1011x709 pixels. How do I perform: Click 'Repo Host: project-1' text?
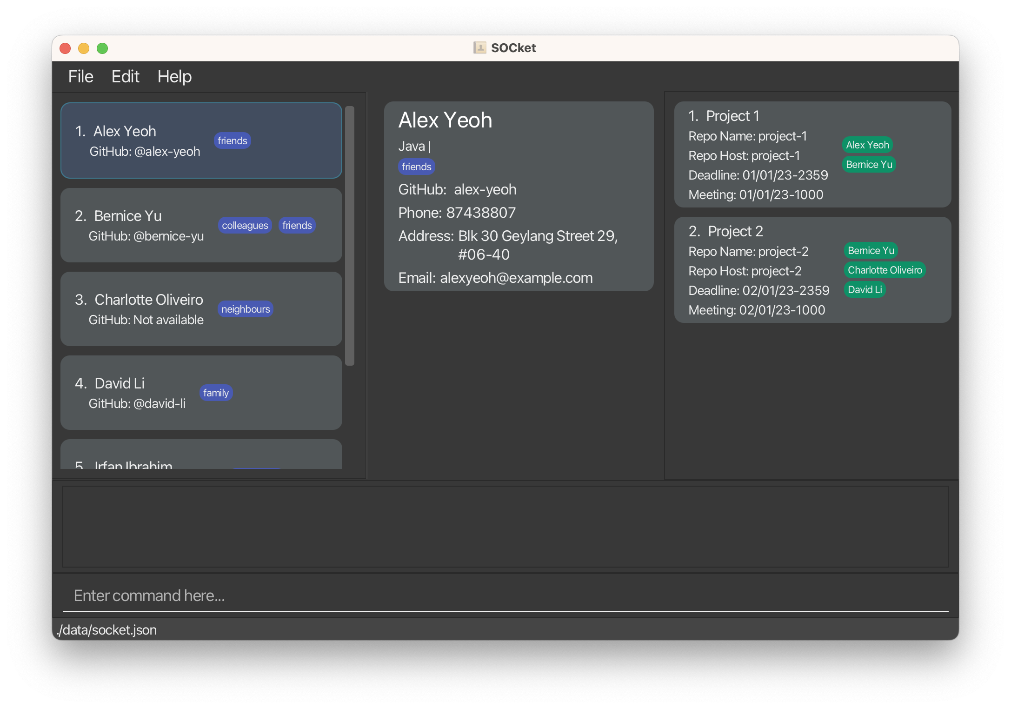coord(744,155)
